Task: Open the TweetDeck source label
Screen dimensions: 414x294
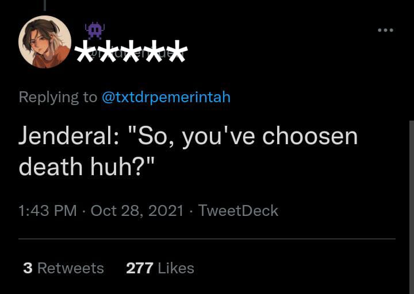Action: (x=238, y=211)
